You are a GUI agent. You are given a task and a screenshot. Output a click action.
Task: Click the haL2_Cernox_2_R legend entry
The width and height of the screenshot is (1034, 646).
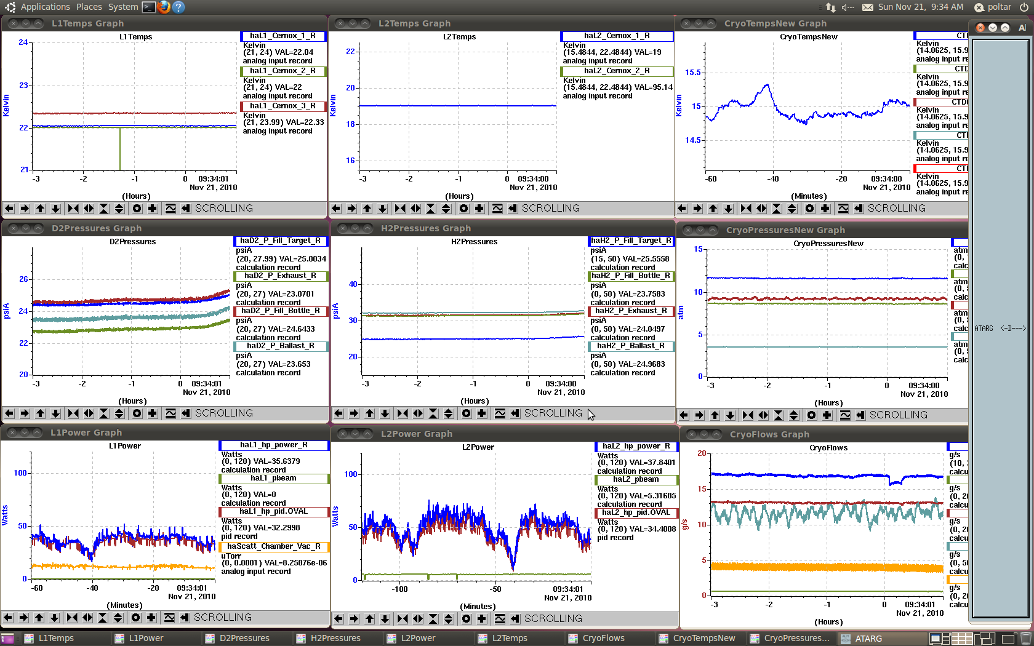pos(617,71)
